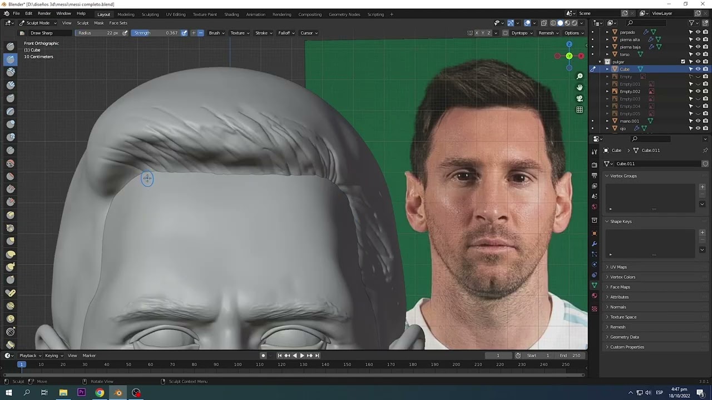Open the Material properties tab
The width and height of the screenshot is (712, 400).
pyautogui.click(x=594, y=296)
